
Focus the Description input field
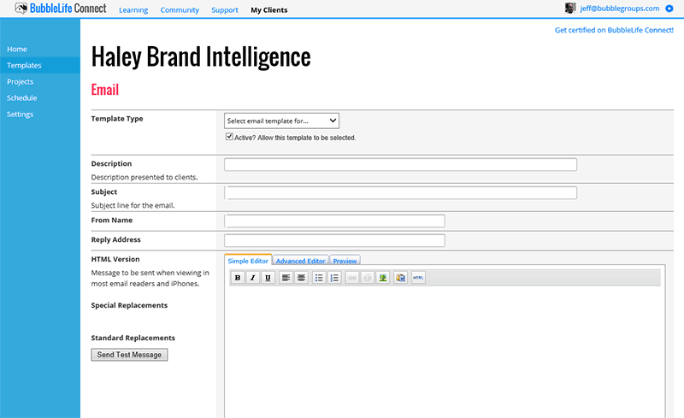tap(400, 164)
